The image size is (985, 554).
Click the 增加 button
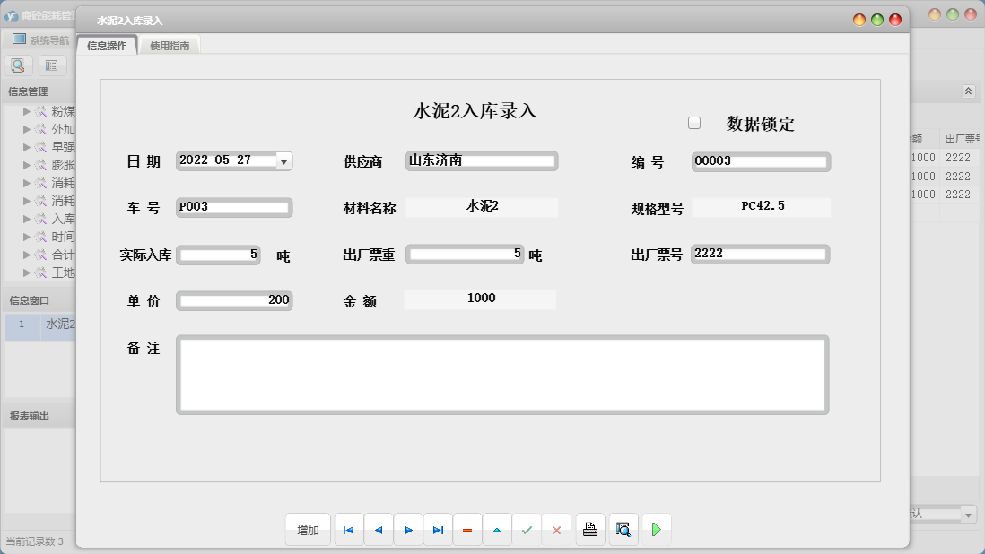coord(308,530)
